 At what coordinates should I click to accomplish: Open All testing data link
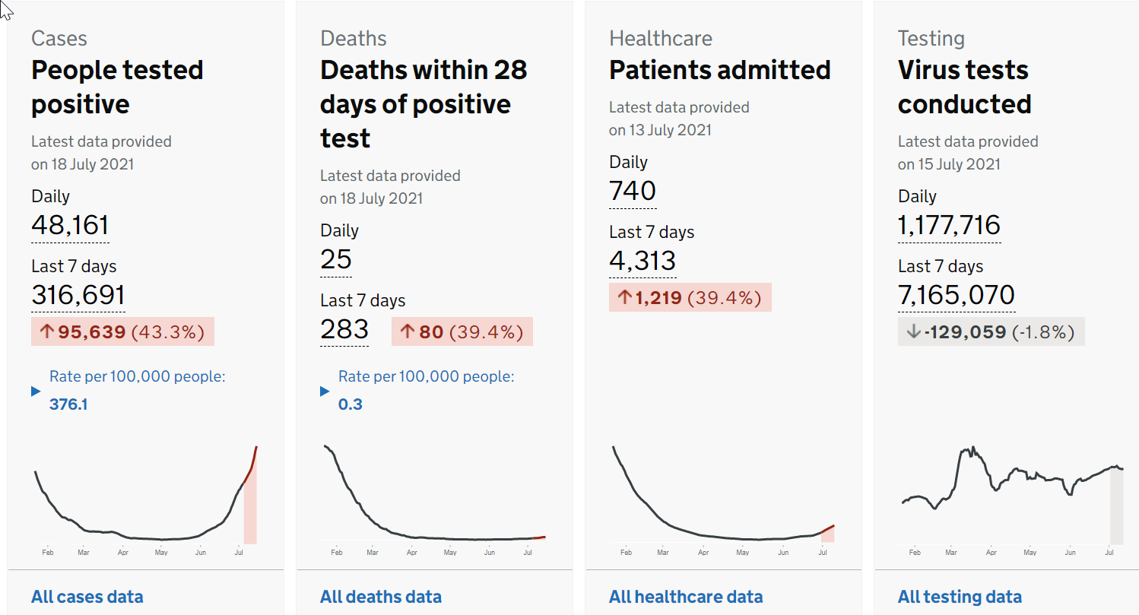pyautogui.click(x=960, y=597)
